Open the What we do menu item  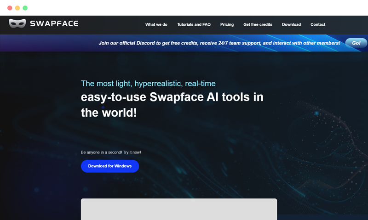tap(156, 25)
